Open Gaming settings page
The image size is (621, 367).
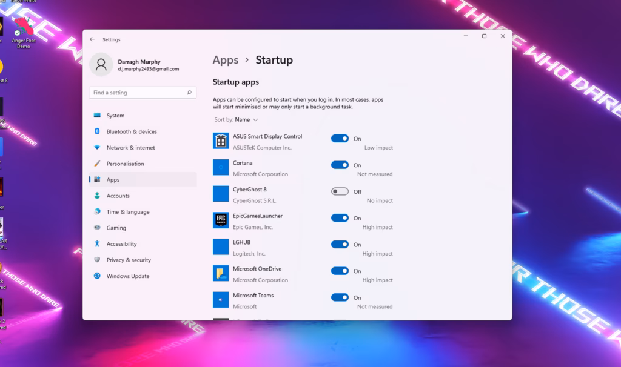pyautogui.click(x=143, y=228)
